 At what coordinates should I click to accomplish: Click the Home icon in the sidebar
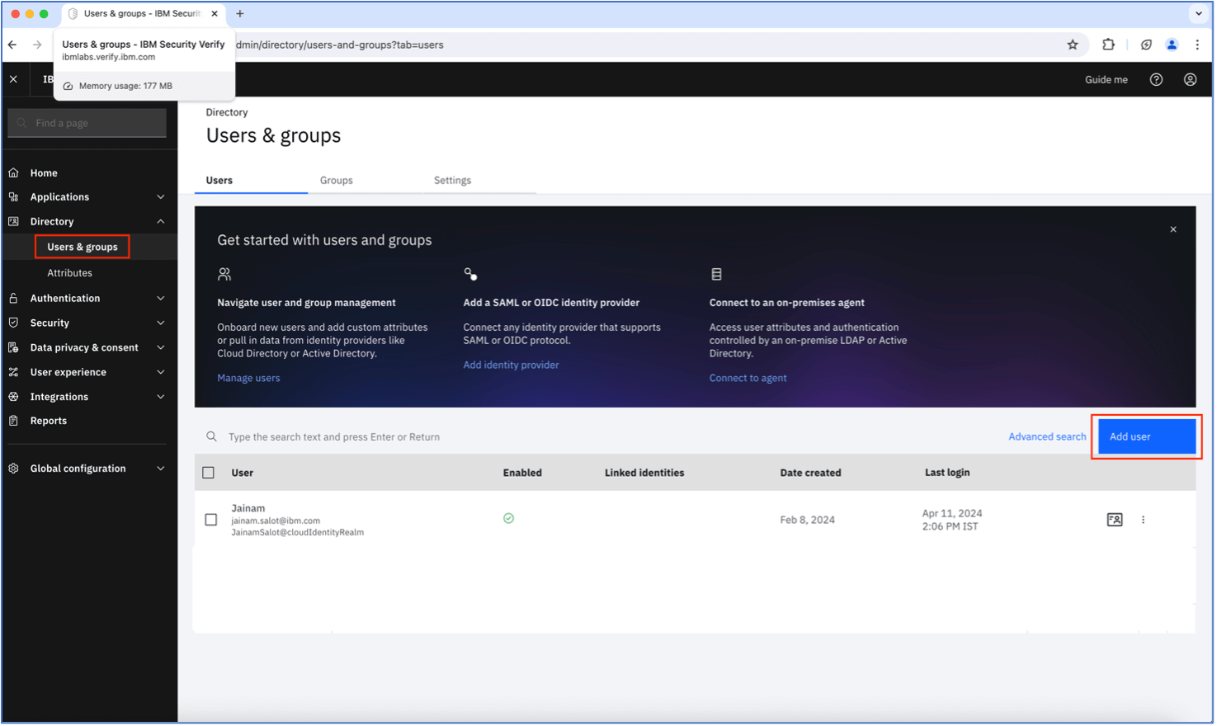pos(14,173)
